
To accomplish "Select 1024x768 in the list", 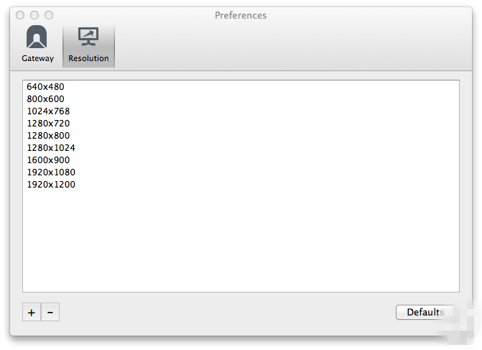I will coord(48,111).
